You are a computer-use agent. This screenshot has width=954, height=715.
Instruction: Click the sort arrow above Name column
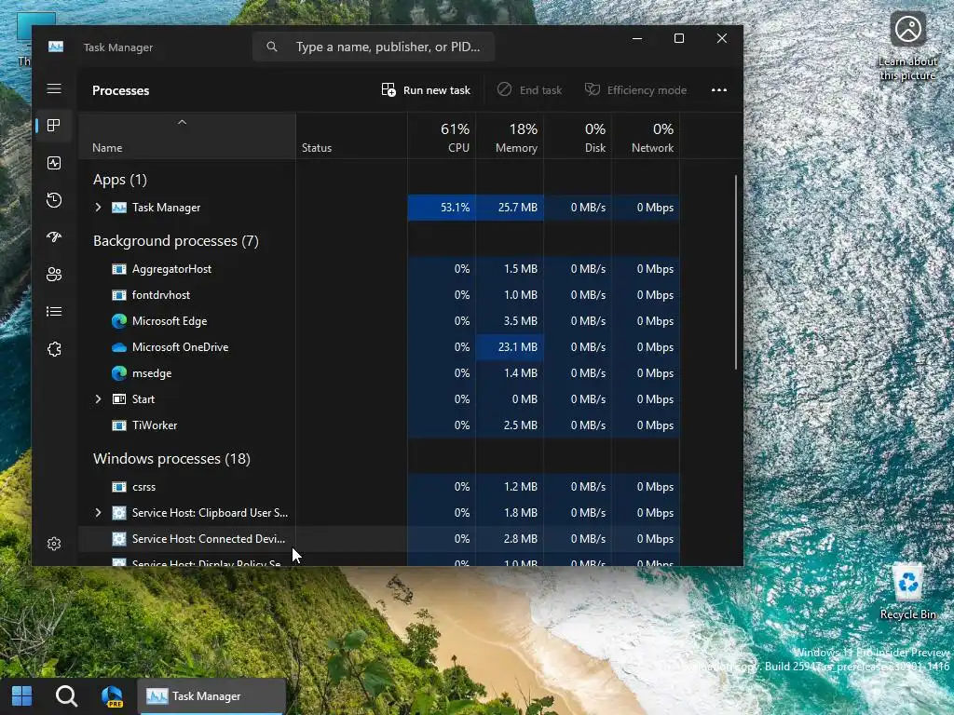click(x=182, y=122)
